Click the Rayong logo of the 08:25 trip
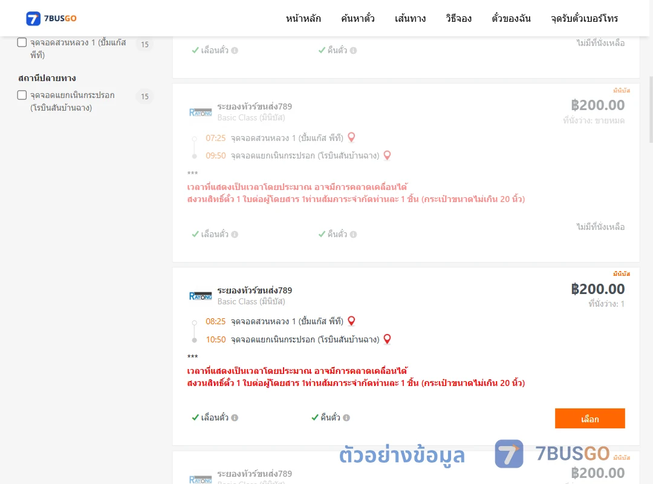Image resolution: width=653 pixels, height=484 pixels. tap(200, 296)
